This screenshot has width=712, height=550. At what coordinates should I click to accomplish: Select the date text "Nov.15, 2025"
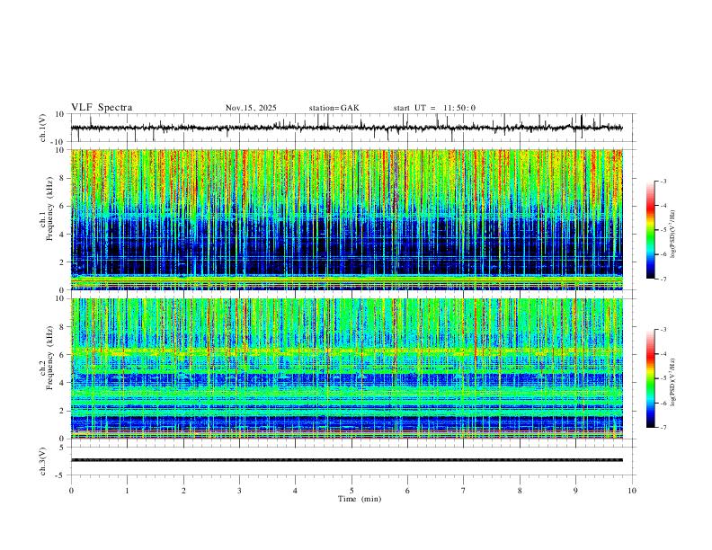[251, 108]
